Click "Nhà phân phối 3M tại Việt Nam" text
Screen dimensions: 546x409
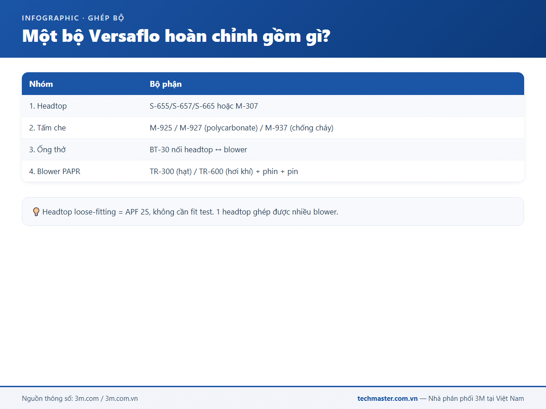click(x=476, y=399)
